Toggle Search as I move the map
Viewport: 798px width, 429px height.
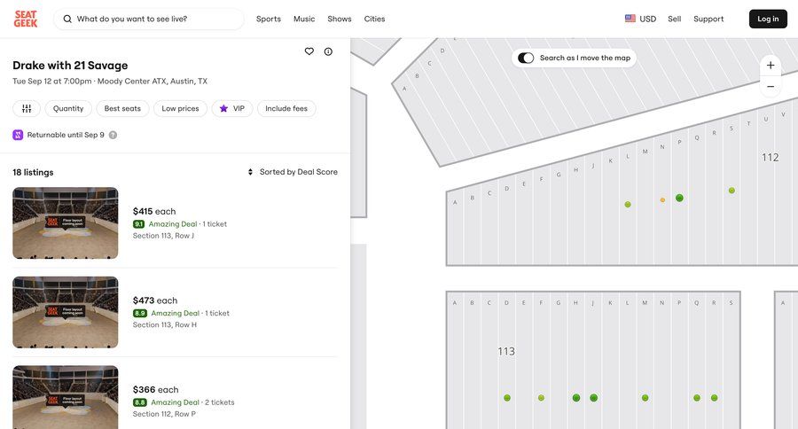click(x=527, y=58)
